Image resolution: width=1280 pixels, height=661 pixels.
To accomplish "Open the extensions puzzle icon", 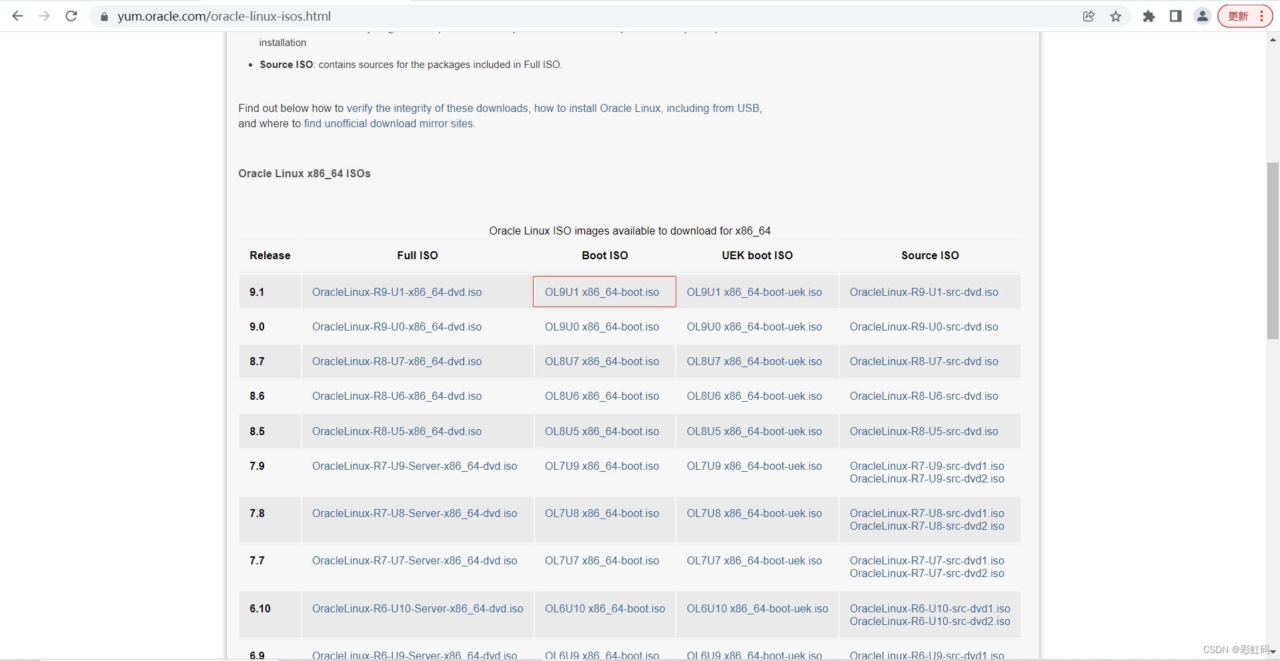I will tap(1149, 16).
